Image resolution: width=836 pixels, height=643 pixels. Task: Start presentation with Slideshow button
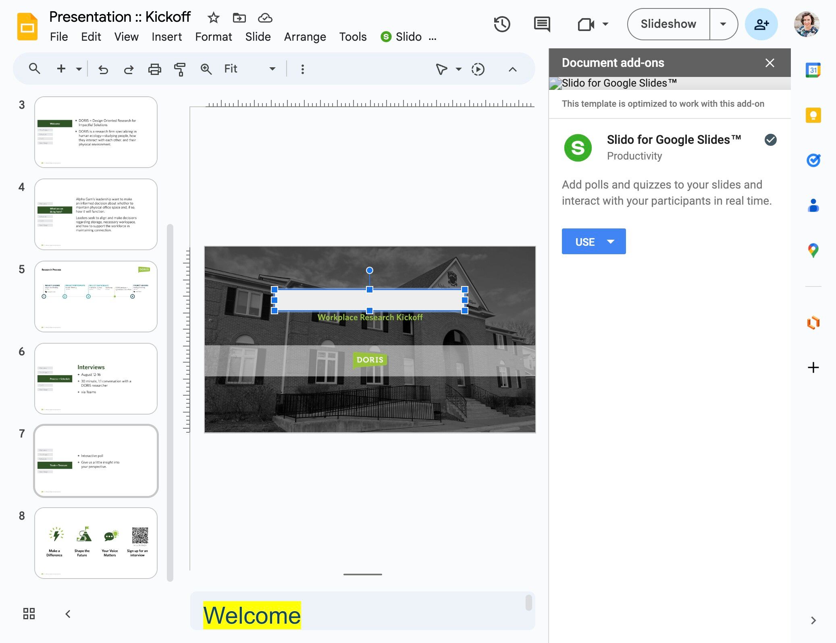point(668,24)
